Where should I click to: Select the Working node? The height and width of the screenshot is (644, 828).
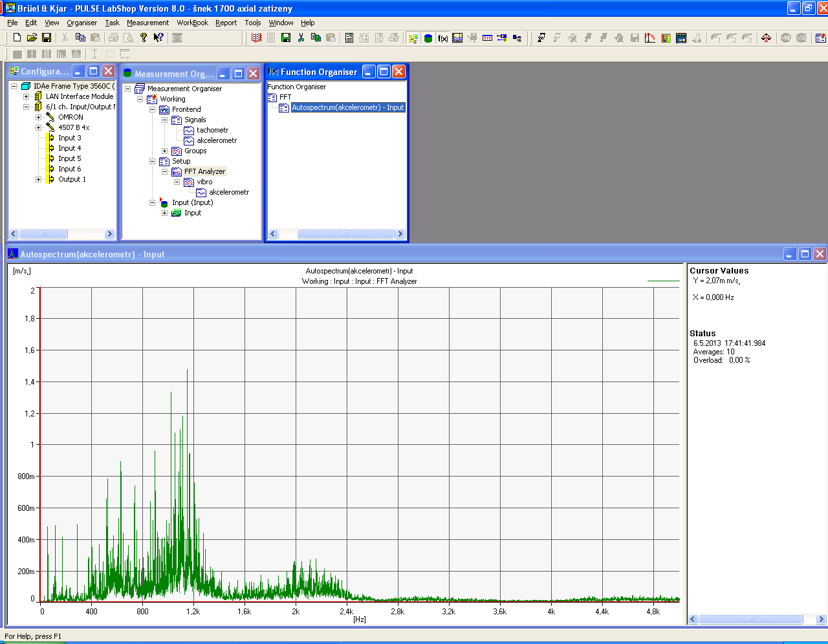(x=173, y=99)
